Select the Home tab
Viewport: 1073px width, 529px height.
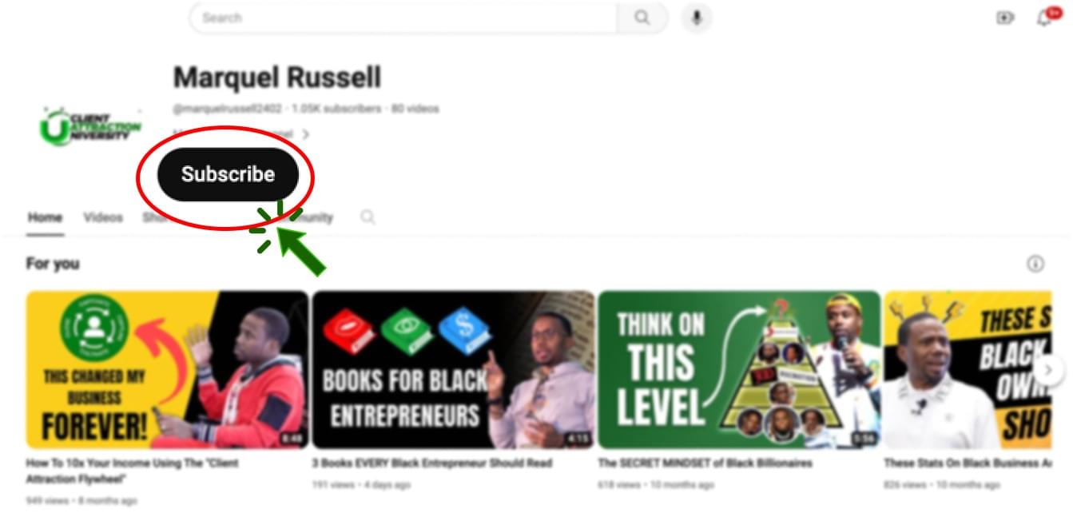point(45,217)
